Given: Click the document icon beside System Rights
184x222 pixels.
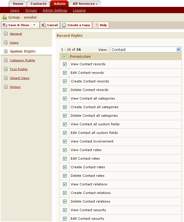Looking at the screenshot, I should pyautogui.click(x=6, y=51).
